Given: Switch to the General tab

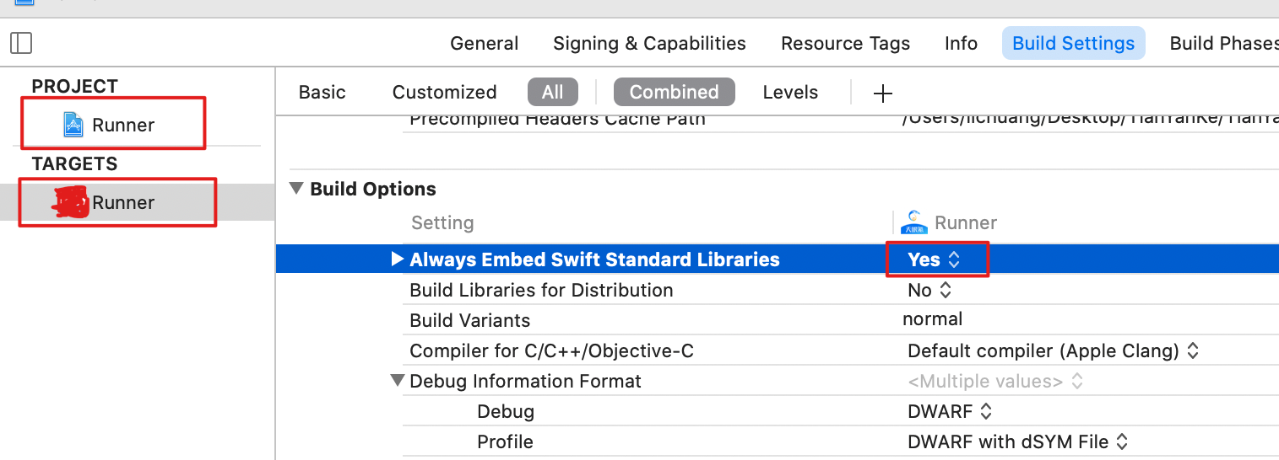Looking at the screenshot, I should point(484,43).
